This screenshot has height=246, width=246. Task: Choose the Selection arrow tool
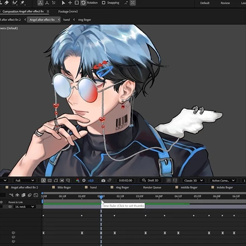pos(63,3)
